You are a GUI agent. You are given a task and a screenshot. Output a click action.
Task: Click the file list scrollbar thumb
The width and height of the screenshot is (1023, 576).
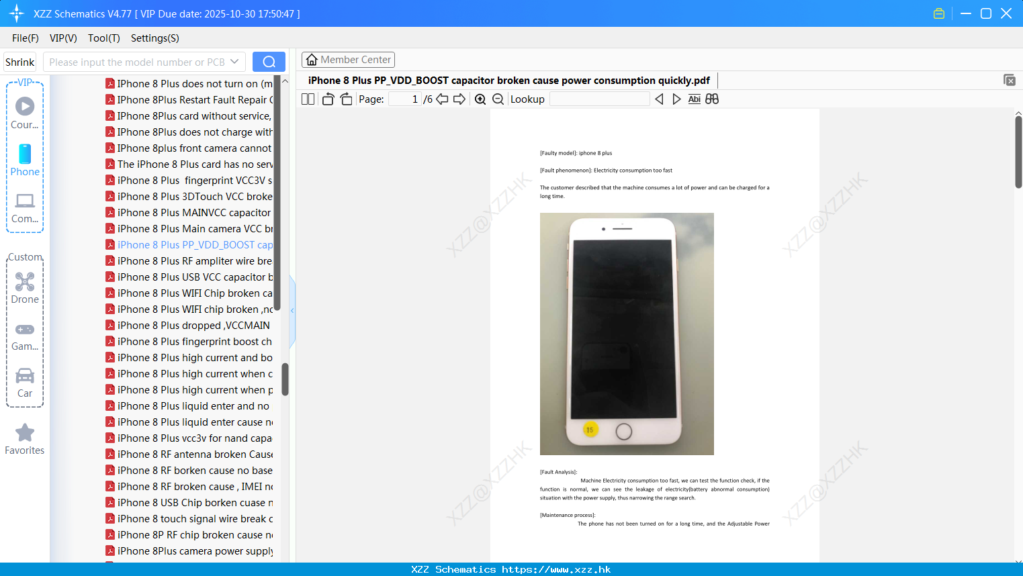(285, 379)
